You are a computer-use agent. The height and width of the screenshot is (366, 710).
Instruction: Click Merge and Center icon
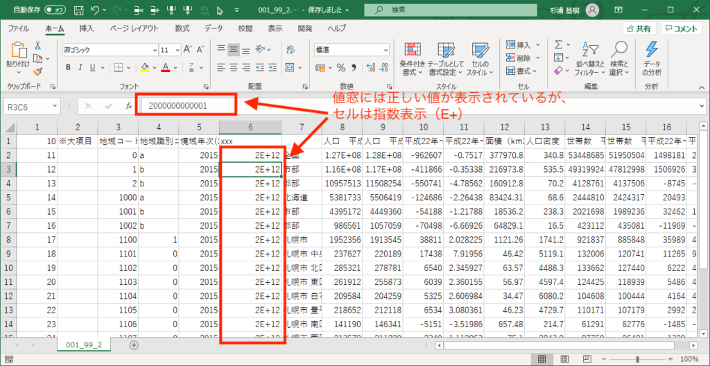point(291,67)
